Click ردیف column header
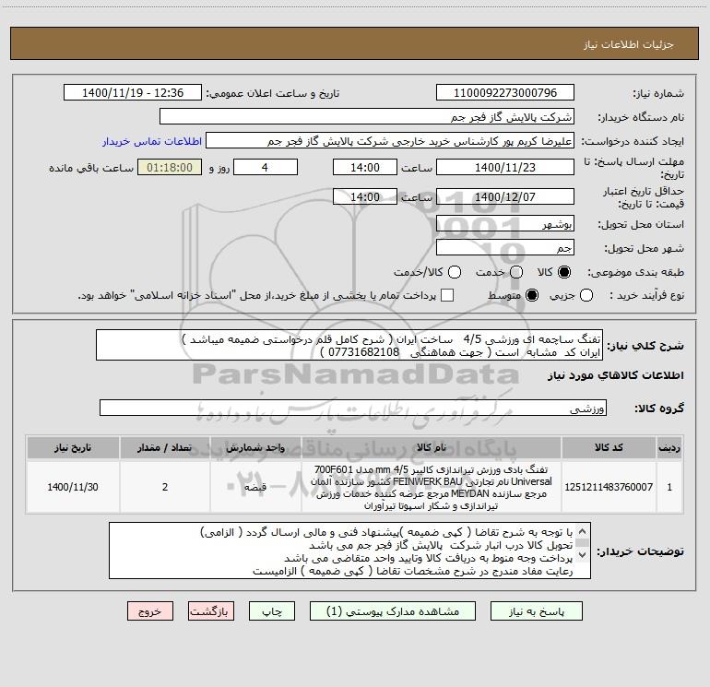Viewport: 710px width, 687px height. click(669, 447)
